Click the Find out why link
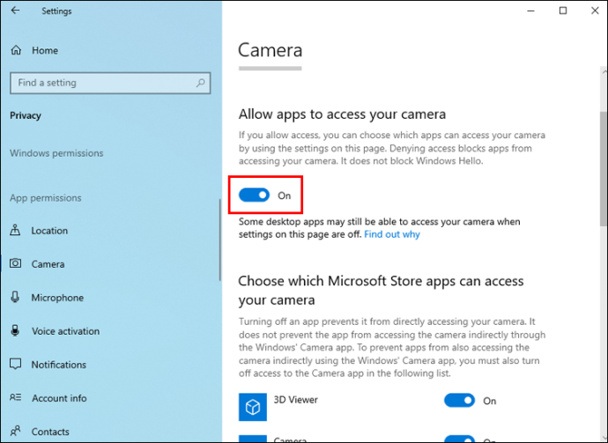 tap(392, 234)
